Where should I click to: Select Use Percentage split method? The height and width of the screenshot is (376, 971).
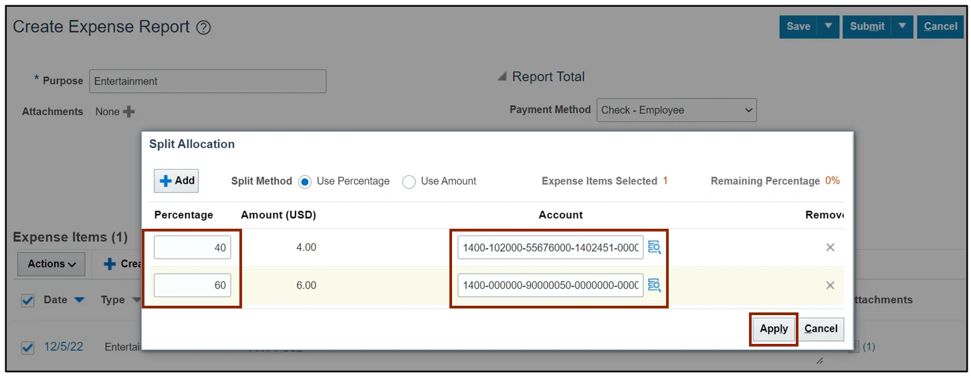(x=305, y=181)
